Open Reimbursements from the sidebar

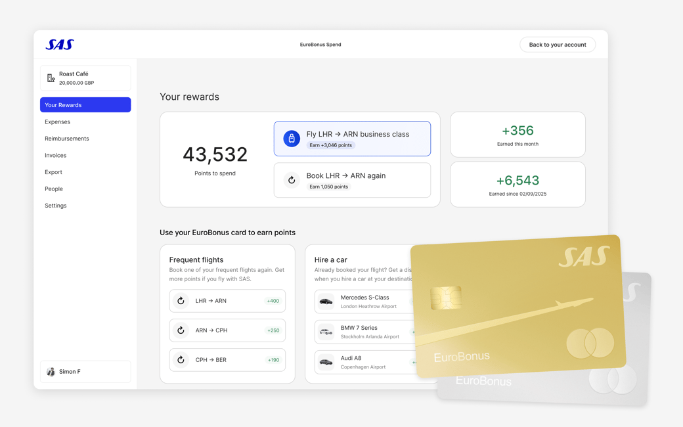pos(66,139)
